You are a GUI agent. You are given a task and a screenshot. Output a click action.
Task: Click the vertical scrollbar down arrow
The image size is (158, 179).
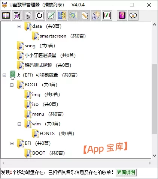pos(155,156)
